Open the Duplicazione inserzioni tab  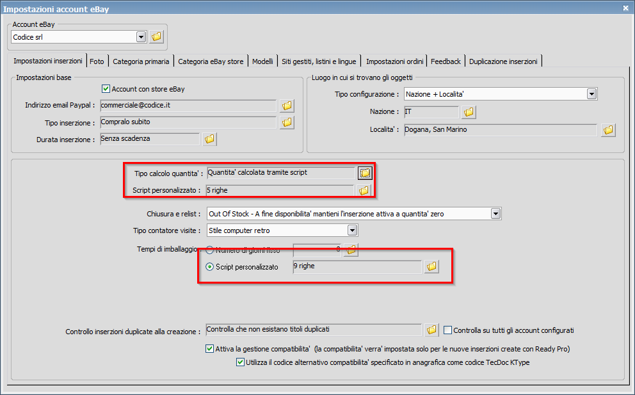coord(503,61)
